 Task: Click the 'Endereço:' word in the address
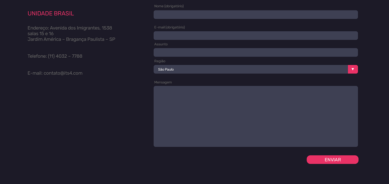(x=38, y=28)
